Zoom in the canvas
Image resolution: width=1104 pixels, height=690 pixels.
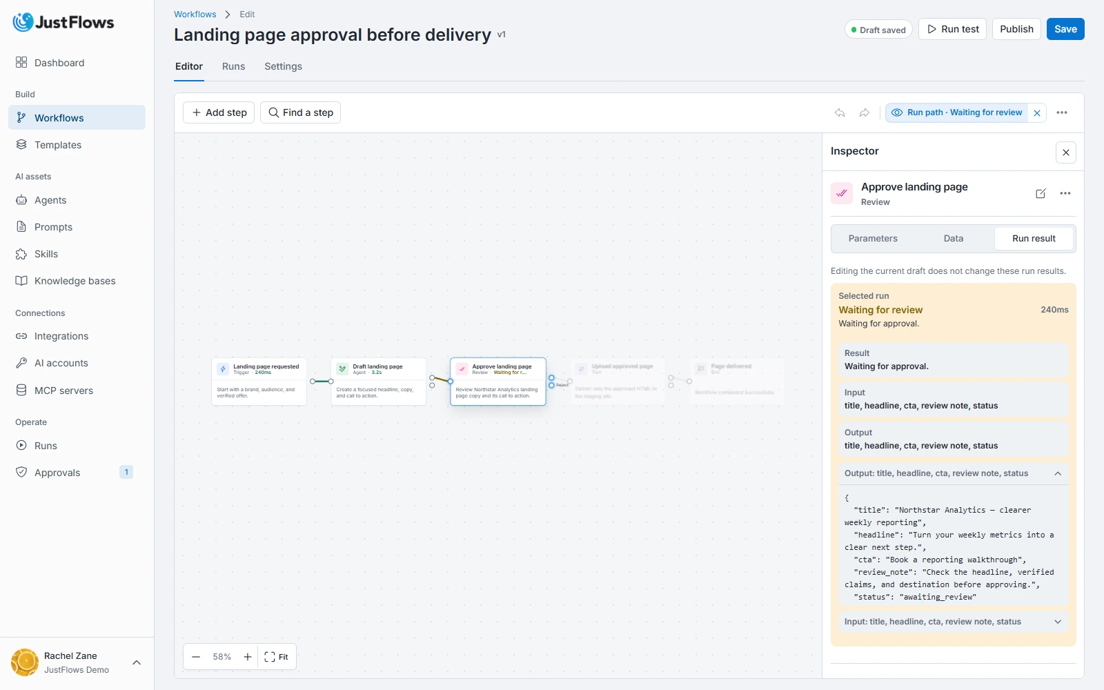coord(248,657)
